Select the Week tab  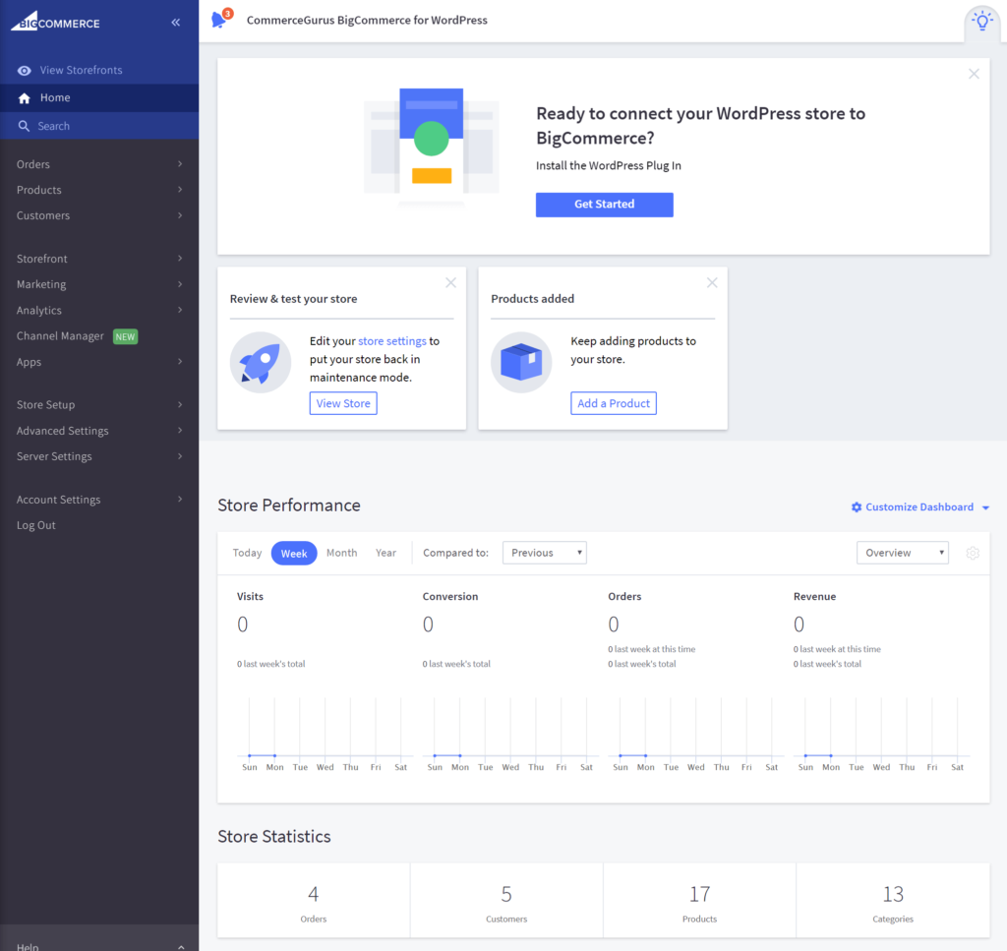tap(294, 554)
